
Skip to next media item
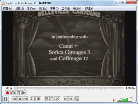click(25, 99)
